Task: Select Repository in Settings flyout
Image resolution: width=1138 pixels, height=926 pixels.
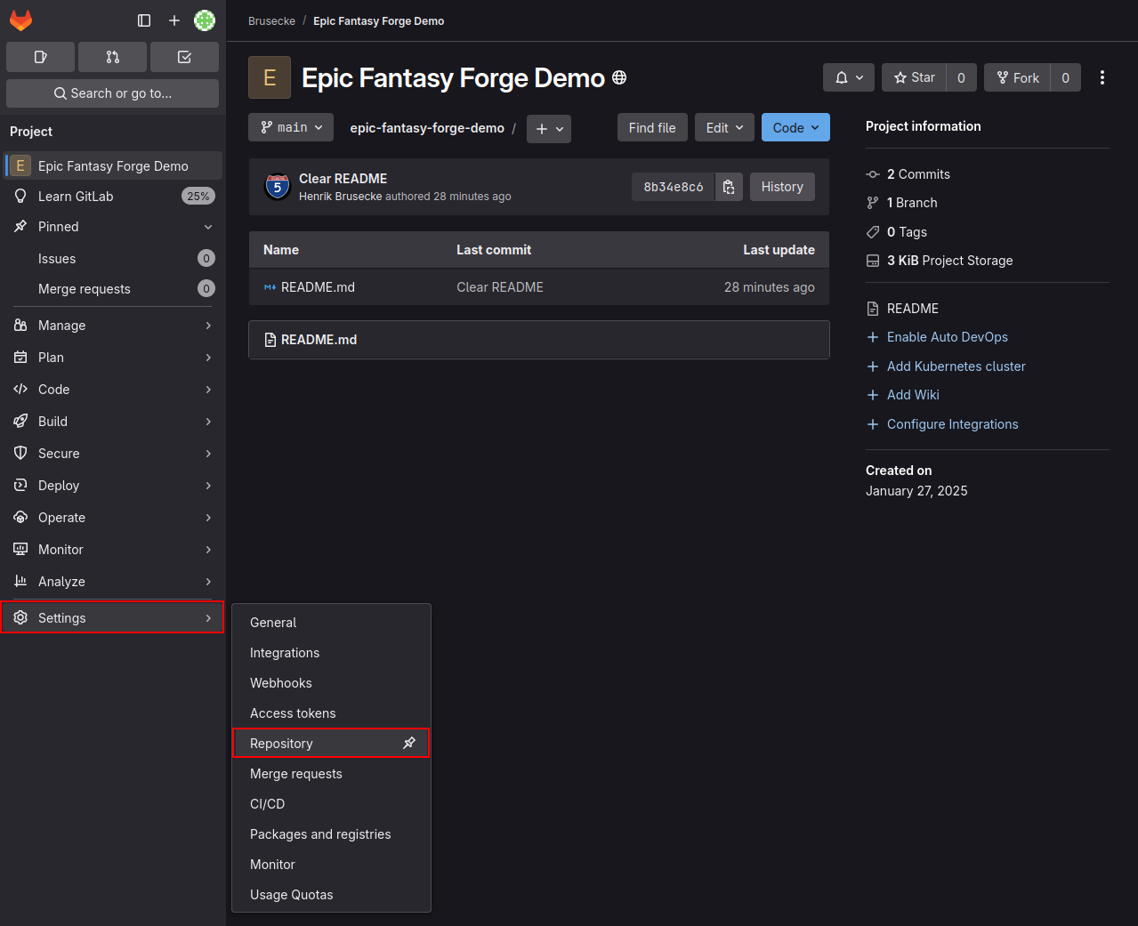Action: [x=331, y=743]
